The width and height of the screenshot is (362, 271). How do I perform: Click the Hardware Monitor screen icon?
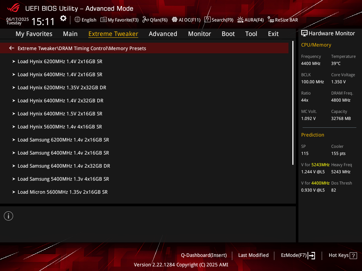[x=304, y=34]
